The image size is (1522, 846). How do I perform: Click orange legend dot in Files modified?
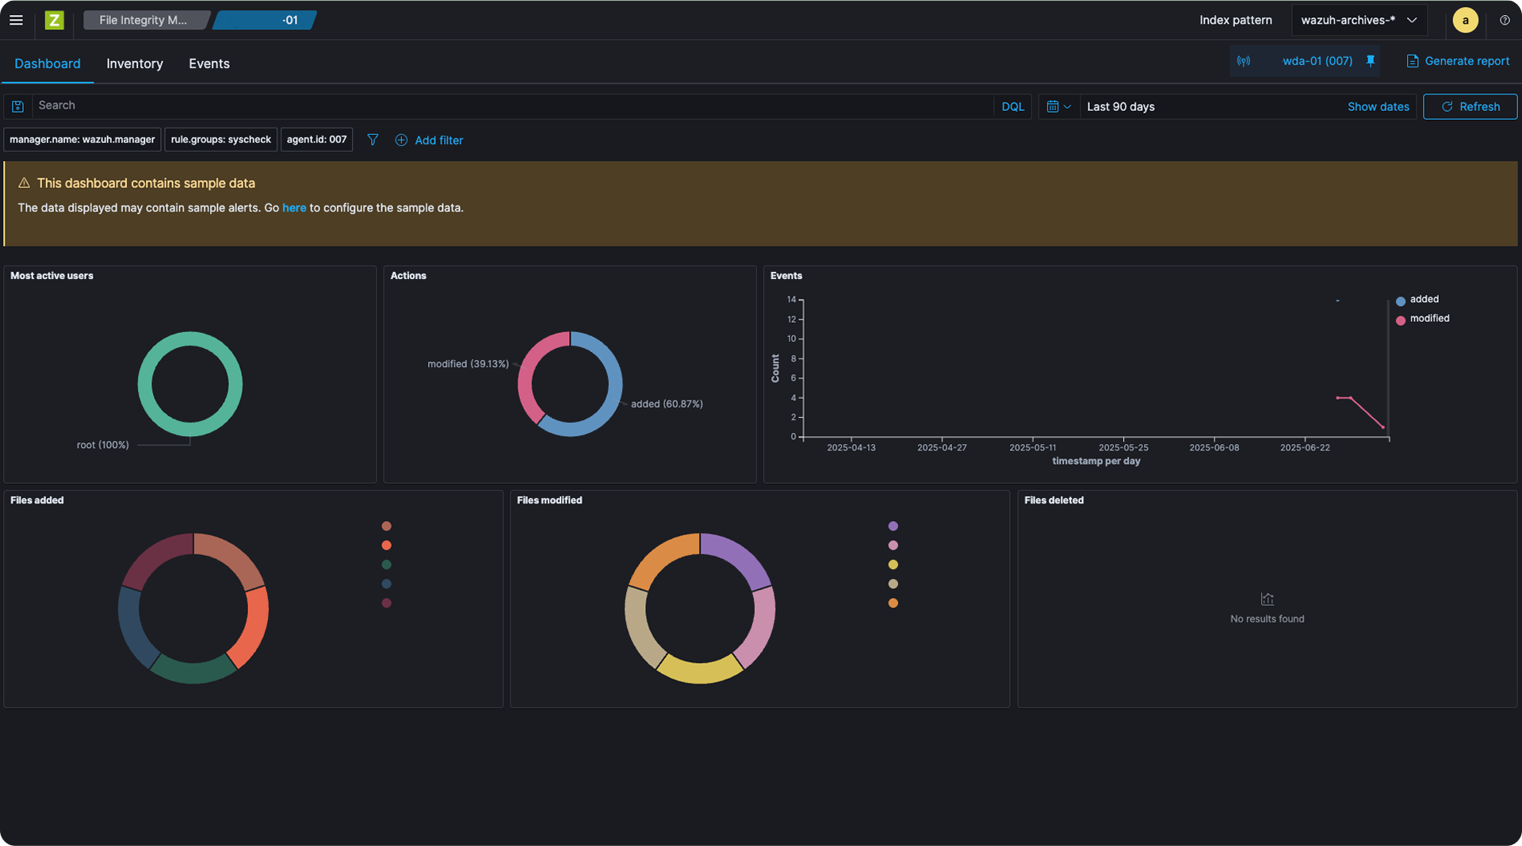tap(893, 603)
